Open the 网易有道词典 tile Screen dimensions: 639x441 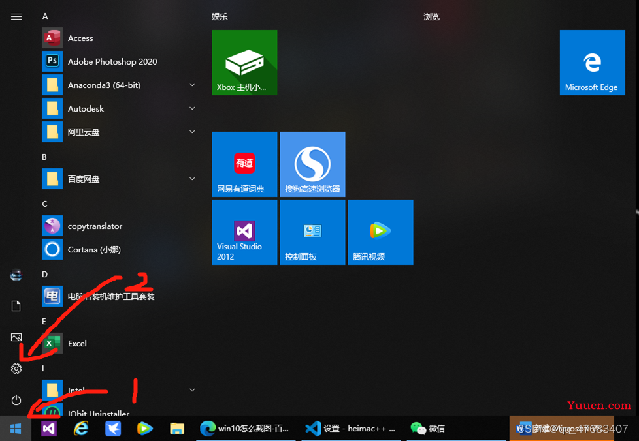pyautogui.click(x=244, y=164)
